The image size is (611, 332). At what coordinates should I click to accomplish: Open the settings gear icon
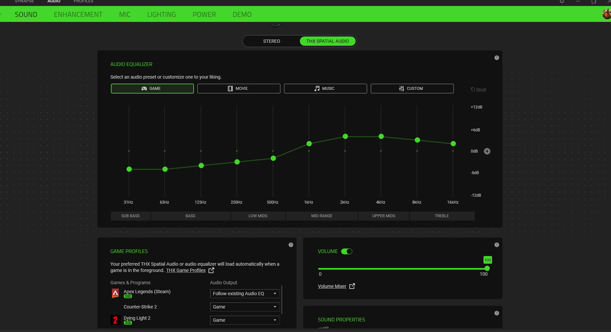click(x=562, y=1)
